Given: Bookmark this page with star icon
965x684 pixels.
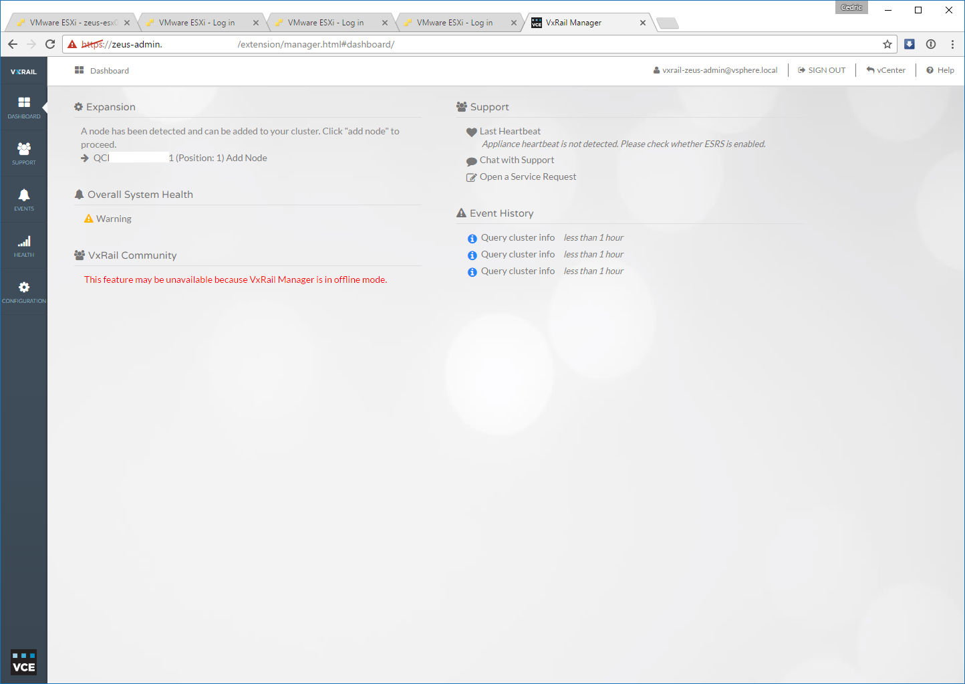Looking at the screenshot, I should 887,44.
